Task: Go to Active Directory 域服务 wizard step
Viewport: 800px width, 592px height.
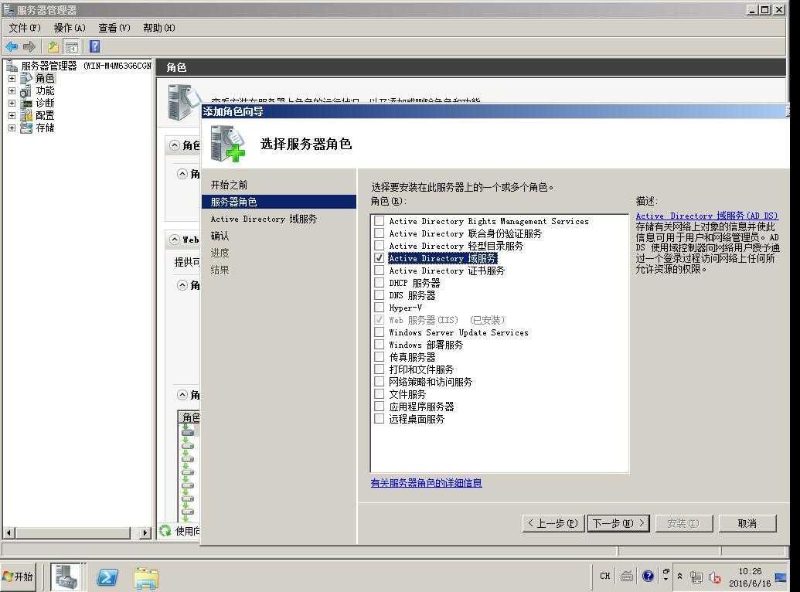Action: [x=264, y=219]
